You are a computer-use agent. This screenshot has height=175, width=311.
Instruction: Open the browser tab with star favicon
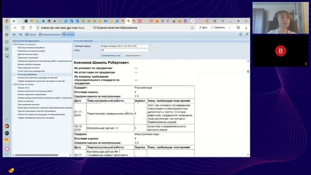(x=54, y=21)
